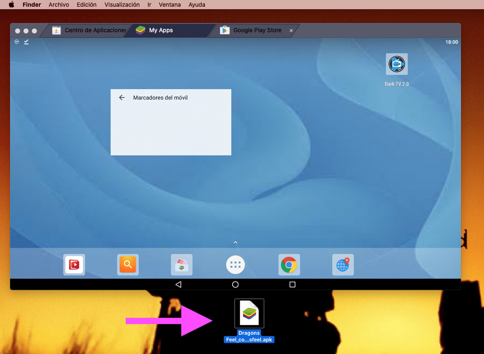484x354 pixels.
Task: Switch to the Google Play Store tab
Action: [x=257, y=30]
